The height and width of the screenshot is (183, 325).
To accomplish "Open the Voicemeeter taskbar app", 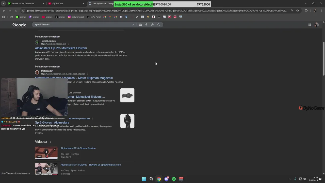I will click(x=181, y=179).
